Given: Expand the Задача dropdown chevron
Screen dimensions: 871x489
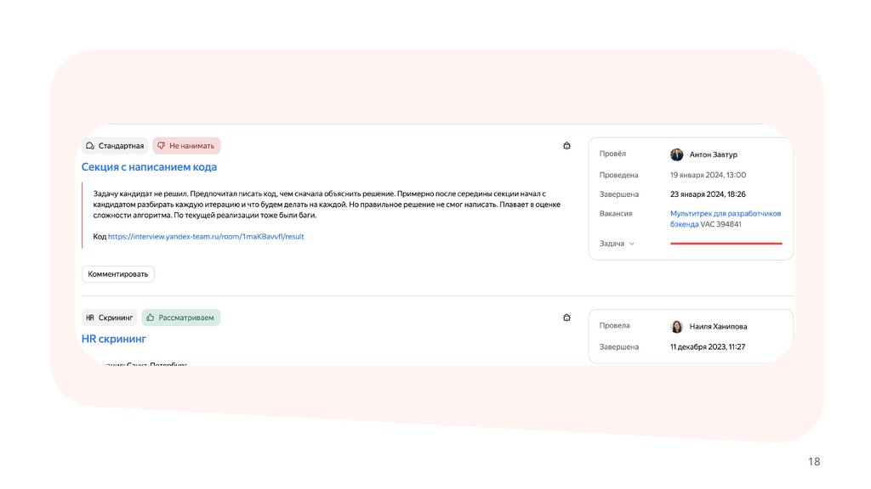Looking at the screenshot, I should pyautogui.click(x=631, y=244).
